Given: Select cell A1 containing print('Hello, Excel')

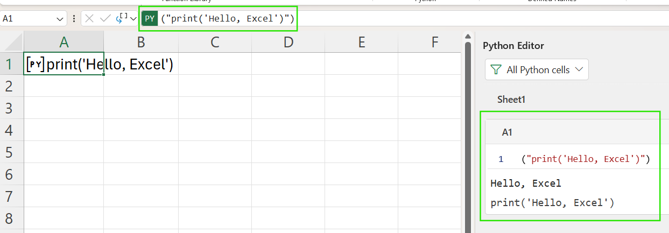Looking at the screenshot, I should click(64, 65).
